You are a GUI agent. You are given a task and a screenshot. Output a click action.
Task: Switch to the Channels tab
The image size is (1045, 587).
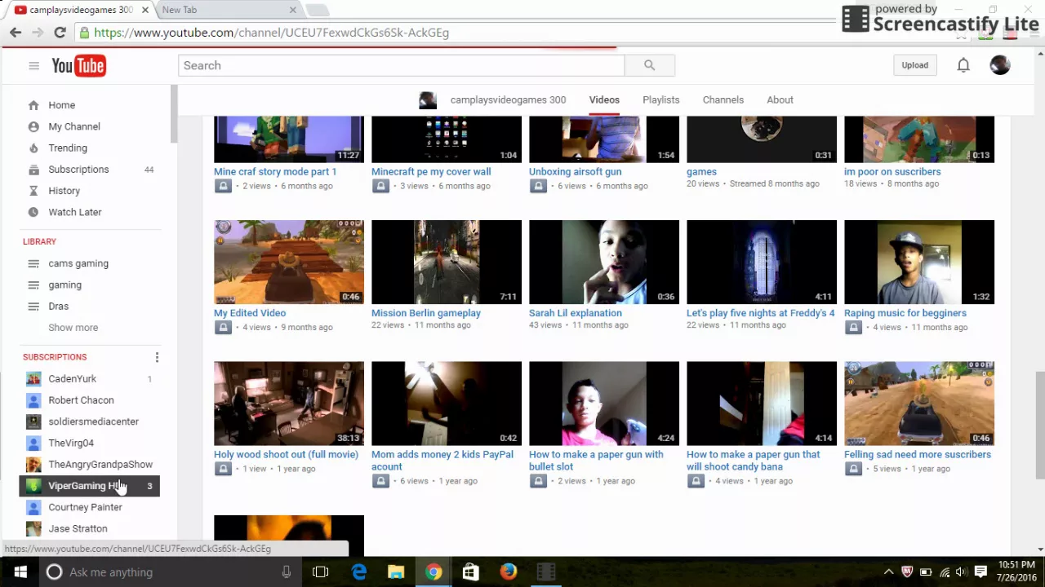[x=723, y=99]
